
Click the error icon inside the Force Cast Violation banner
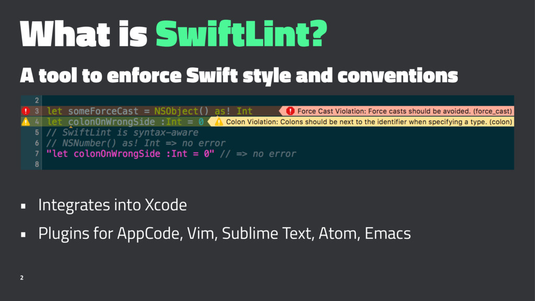pos(290,111)
